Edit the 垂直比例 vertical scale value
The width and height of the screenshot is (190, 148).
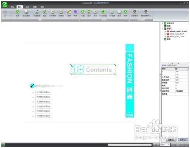click(181, 80)
